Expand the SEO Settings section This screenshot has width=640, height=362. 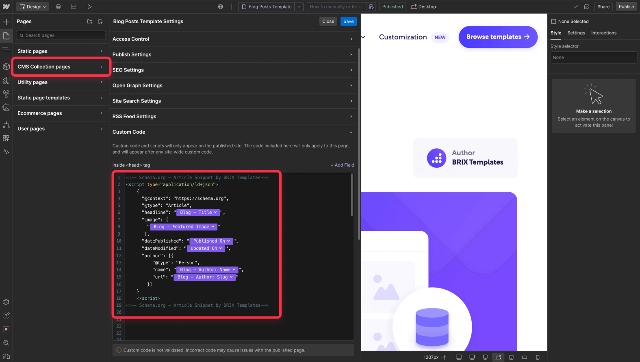click(233, 70)
